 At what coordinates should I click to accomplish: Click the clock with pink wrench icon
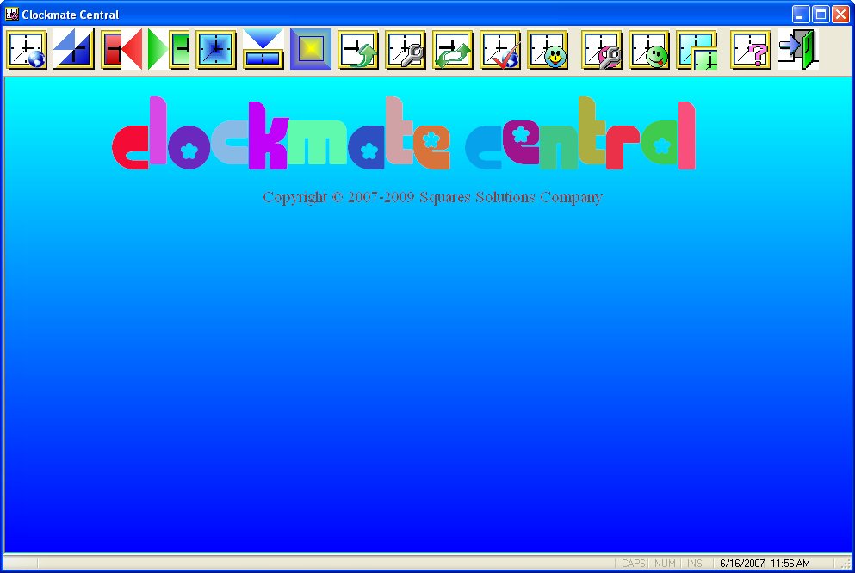[602, 50]
